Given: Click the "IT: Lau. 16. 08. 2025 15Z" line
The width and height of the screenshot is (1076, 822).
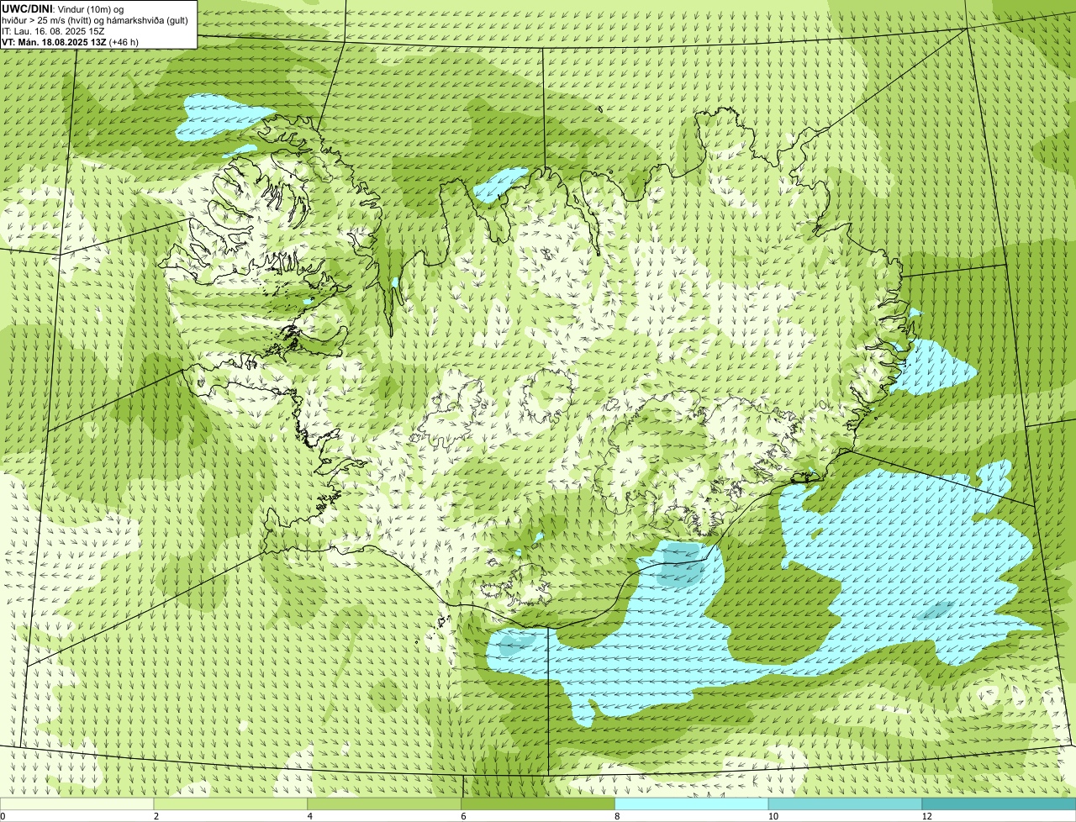Looking at the screenshot, I should [x=53, y=31].
